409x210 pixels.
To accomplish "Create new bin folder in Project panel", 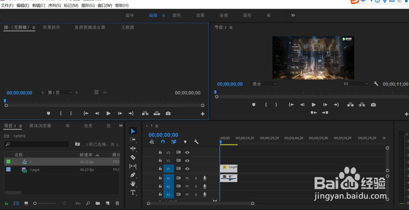I will pyautogui.click(x=98, y=203).
